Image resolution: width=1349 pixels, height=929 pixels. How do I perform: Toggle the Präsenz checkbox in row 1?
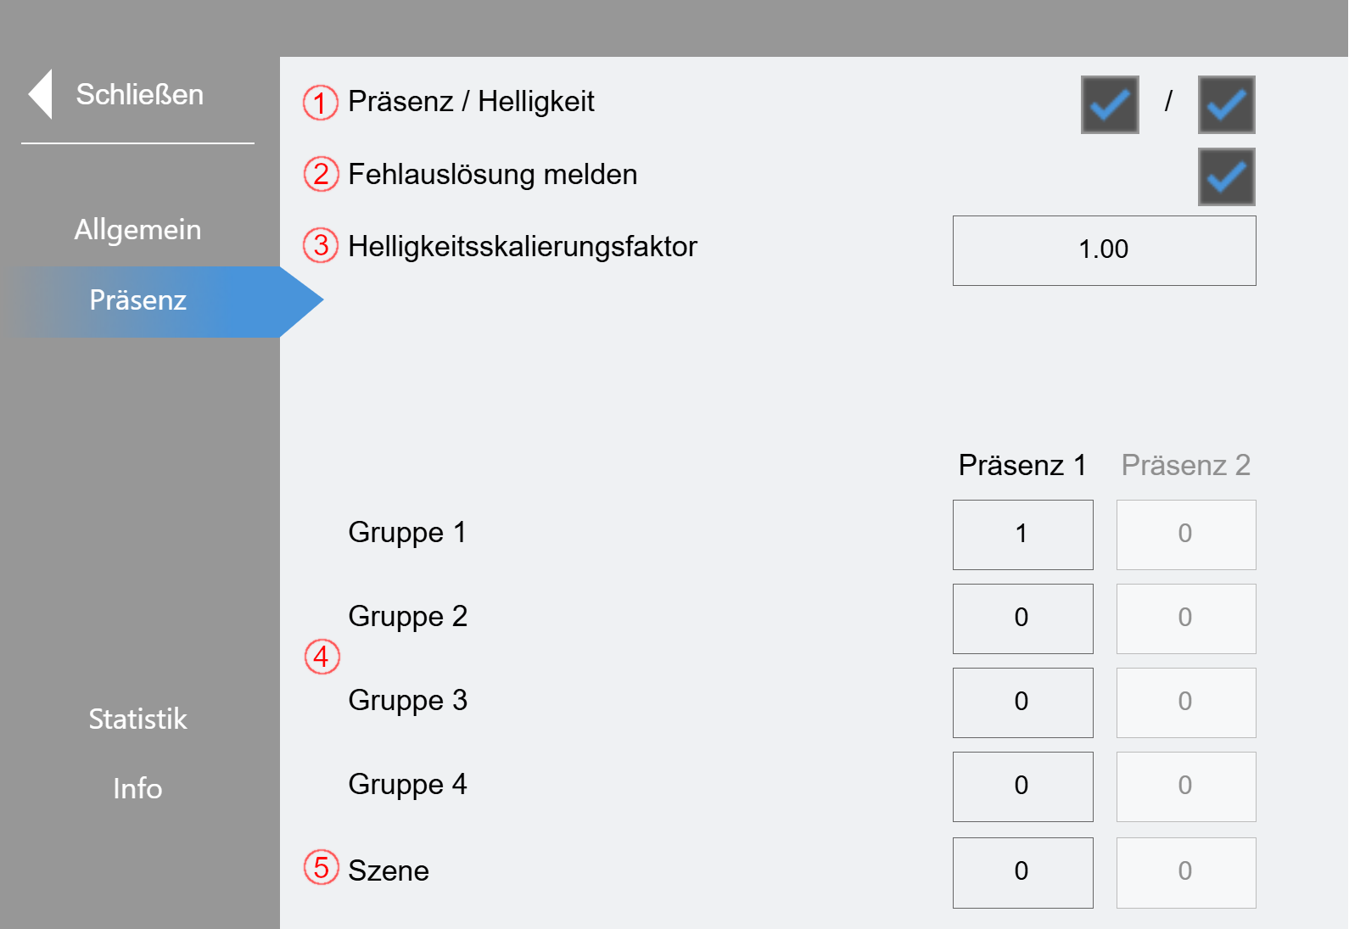click(x=1110, y=105)
